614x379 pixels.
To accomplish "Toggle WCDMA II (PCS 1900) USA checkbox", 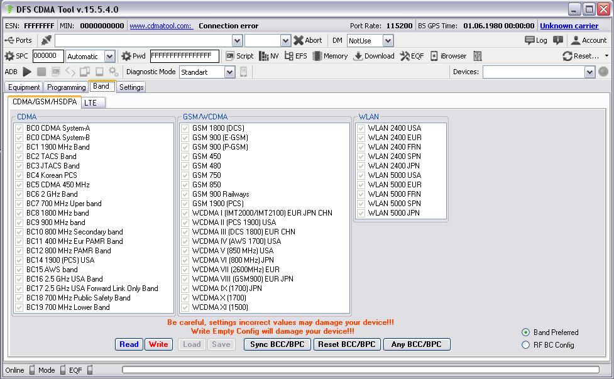I will pyautogui.click(x=185, y=222).
